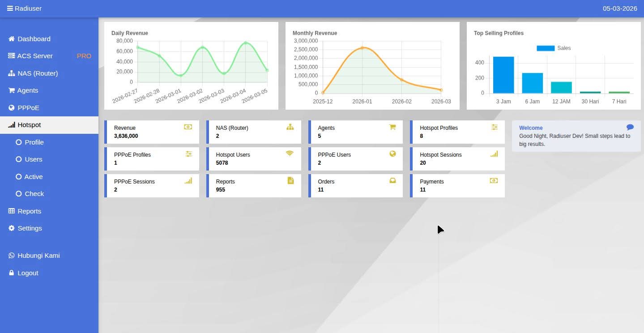Click the peak point on the Monthly Revenue chart
This screenshot has height=333, width=644.
[363, 48]
